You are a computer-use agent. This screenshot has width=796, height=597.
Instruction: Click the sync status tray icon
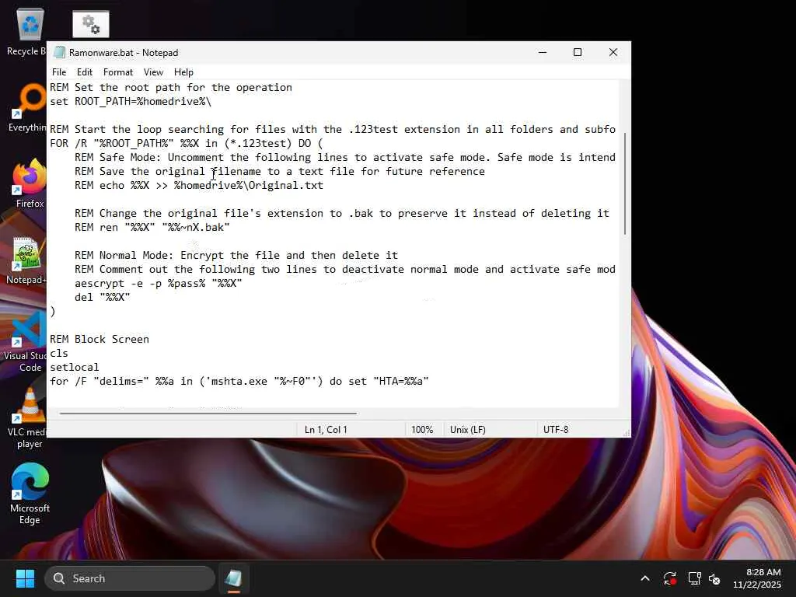(669, 578)
